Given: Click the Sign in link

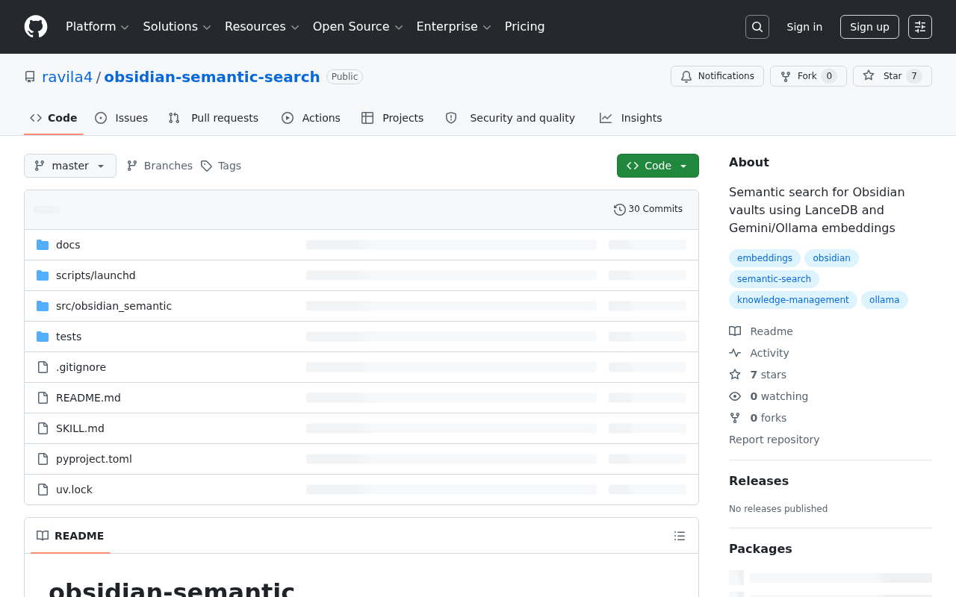Looking at the screenshot, I should [804, 27].
